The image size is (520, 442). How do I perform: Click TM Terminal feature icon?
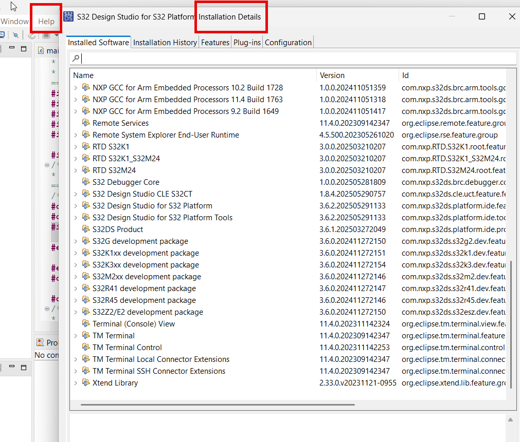pyautogui.click(x=86, y=335)
